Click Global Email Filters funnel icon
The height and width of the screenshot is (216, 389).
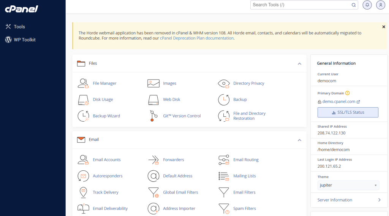pos(153,192)
